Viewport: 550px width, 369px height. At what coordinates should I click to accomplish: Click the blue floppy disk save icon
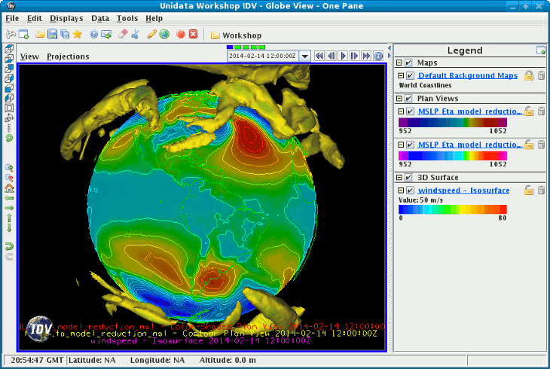click(52, 35)
